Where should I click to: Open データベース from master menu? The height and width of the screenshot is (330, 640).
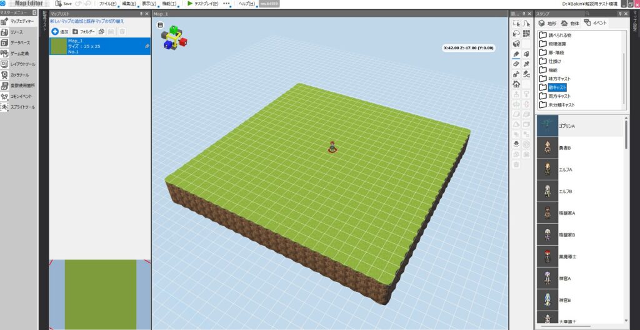[x=19, y=43]
